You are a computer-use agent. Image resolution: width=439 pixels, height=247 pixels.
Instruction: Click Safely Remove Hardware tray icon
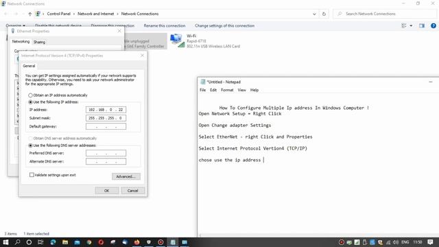364,242
